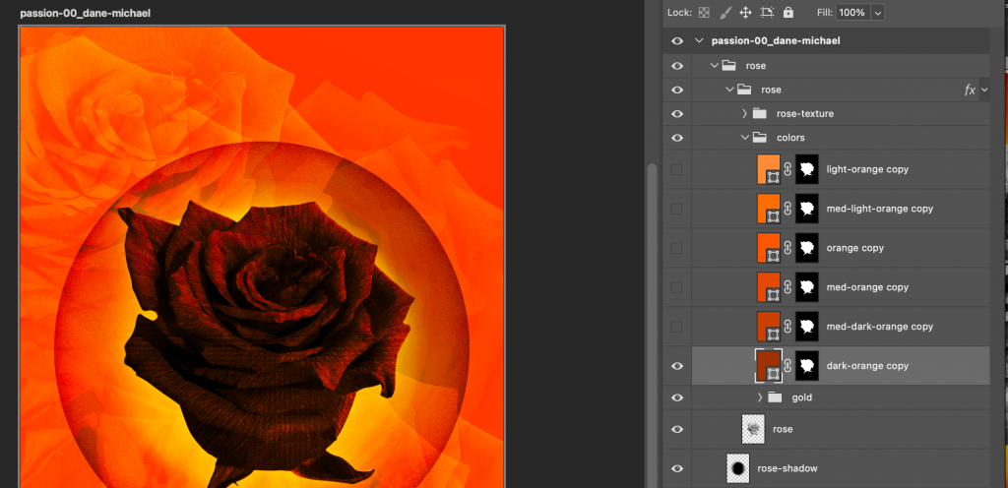Click the gold folder icon
The height and width of the screenshot is (488, 1008).
pos(775,397)
